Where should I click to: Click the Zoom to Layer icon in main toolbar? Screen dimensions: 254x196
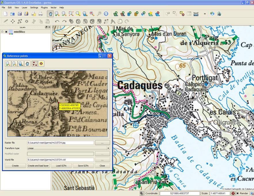click(85, 14)
